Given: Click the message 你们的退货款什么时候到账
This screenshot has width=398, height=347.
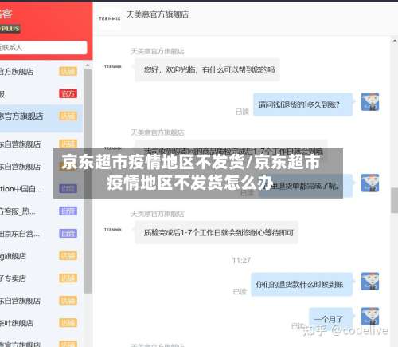Looking at the screenshot, I should [302, 285].
